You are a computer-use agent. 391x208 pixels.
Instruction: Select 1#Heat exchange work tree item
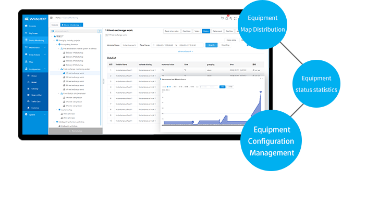click(75, 73)
